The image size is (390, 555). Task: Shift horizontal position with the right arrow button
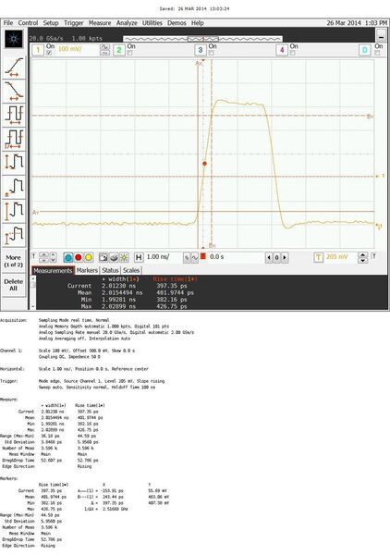click(x=285, y=258)
